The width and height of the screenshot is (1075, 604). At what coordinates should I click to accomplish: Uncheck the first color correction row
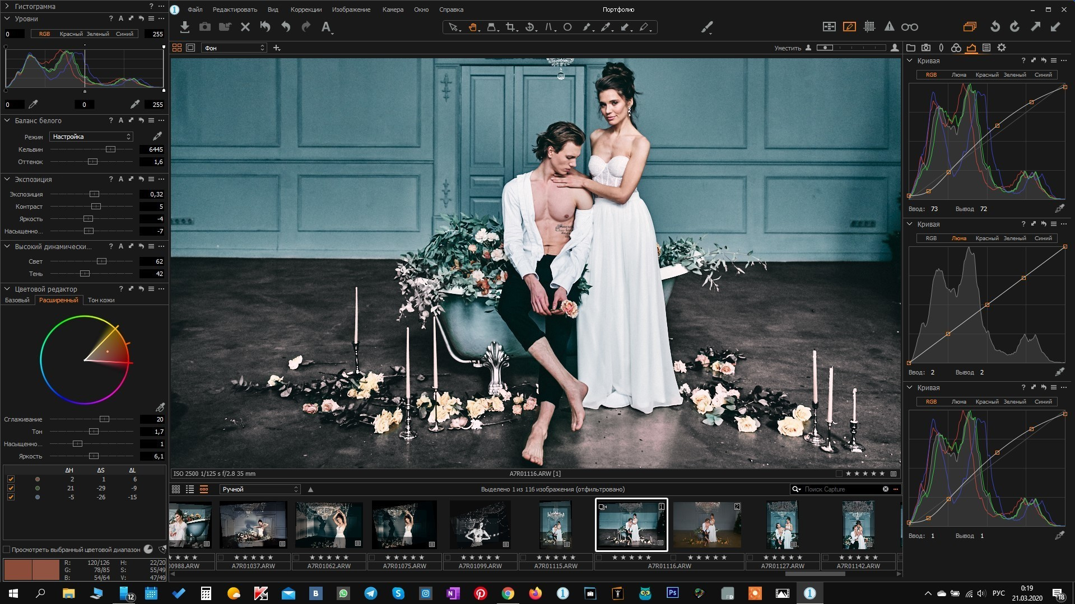click(x=11, y=479)
